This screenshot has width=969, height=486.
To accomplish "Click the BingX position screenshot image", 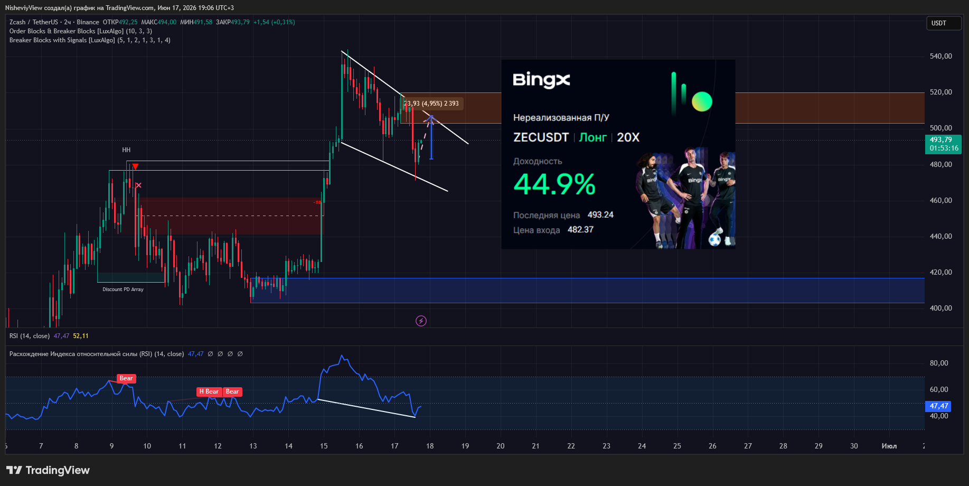I will (618, 154).
